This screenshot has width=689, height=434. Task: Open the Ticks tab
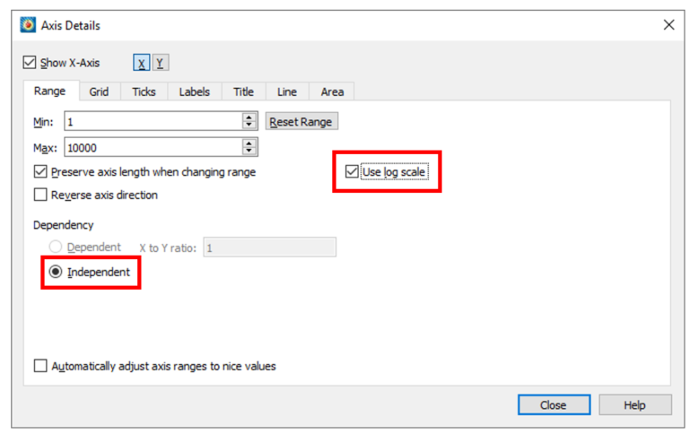point(144,91)
